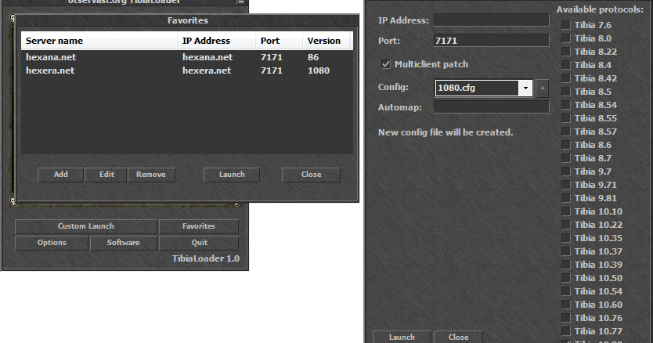This screenshot has height=343, width=653.
Task: Toggle the Multiclient patch checkbox
Action: [x=386, y=64]
